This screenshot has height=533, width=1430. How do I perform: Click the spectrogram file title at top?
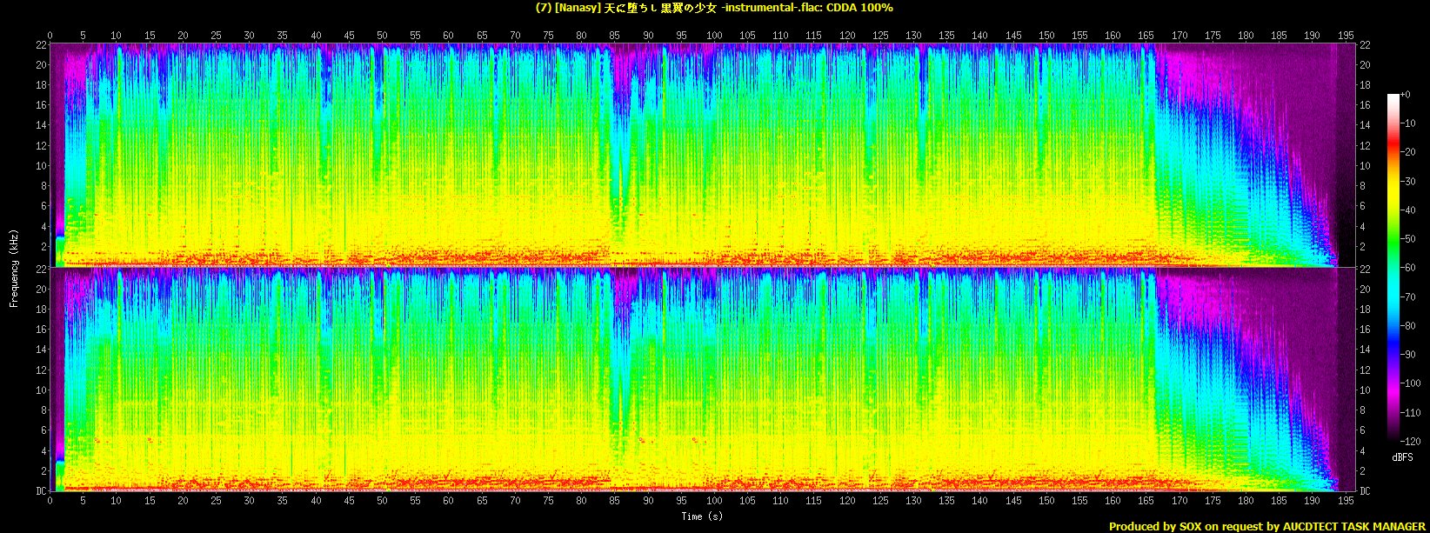pyautogui.click(x=714, y=8)
